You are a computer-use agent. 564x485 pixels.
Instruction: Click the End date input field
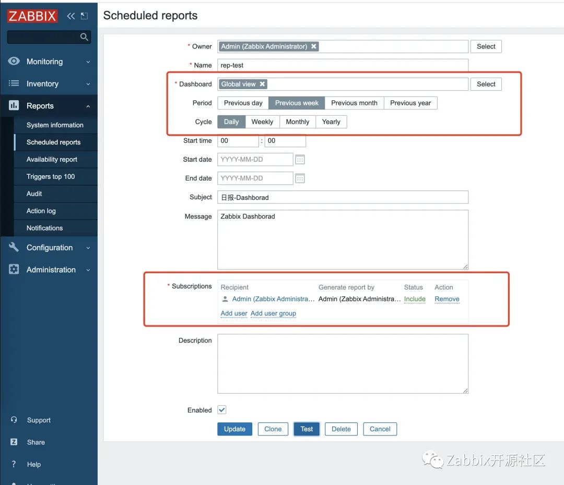255,178
